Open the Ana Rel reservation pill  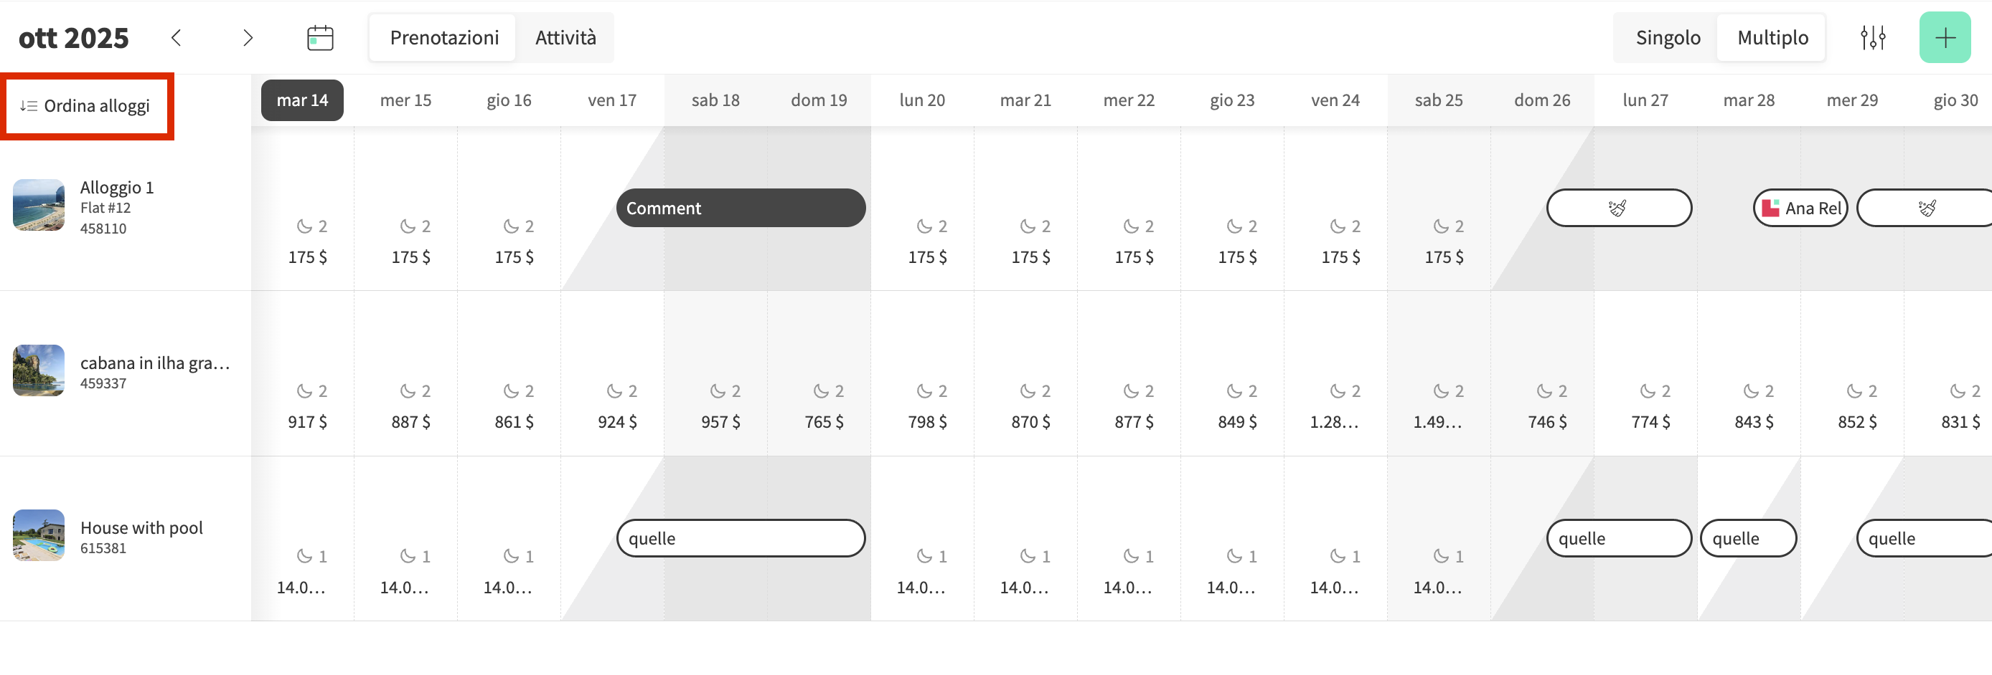pyautogui.click(x=1800, y=208)
